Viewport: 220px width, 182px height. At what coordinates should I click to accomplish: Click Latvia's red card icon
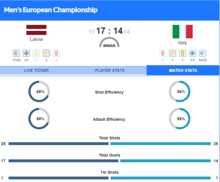[x=56, y=53]
